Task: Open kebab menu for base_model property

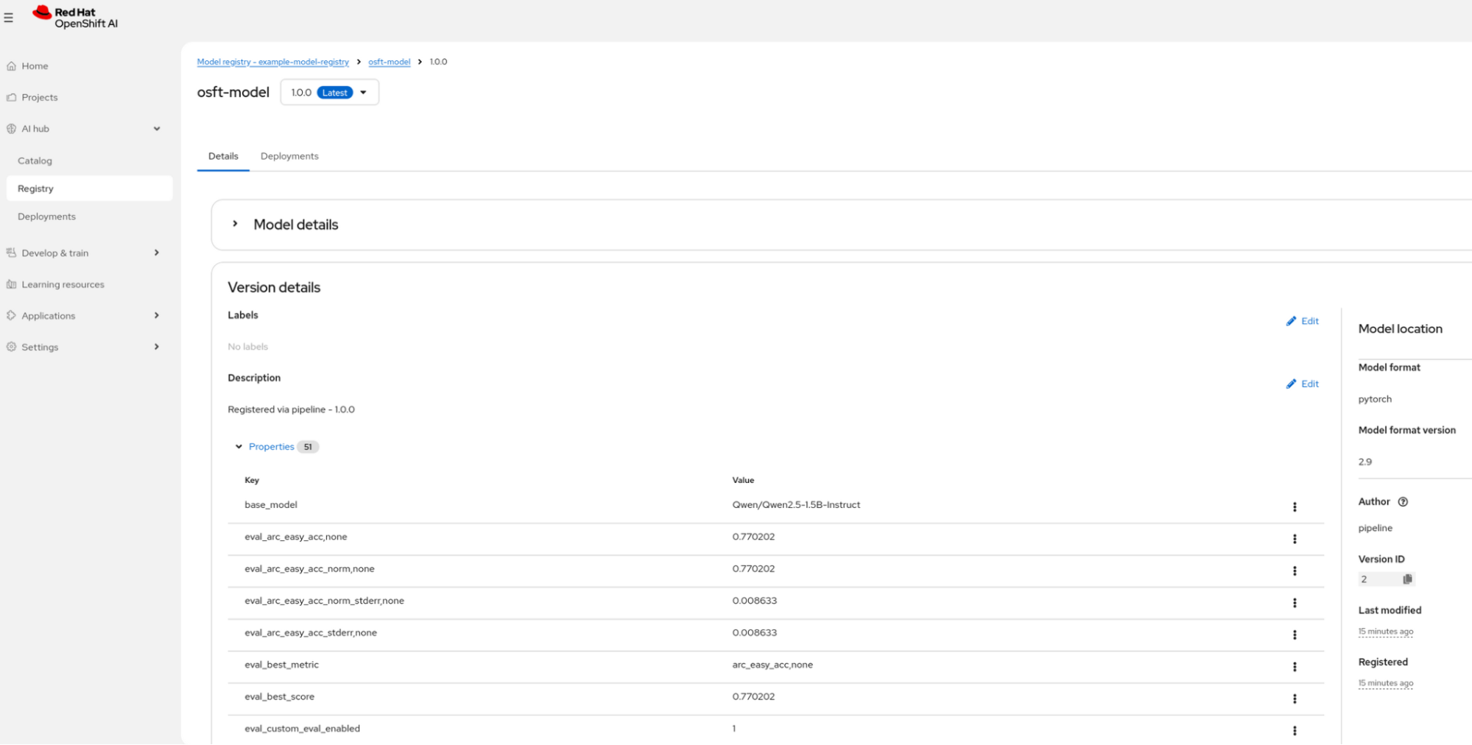Action: pos(1294,506)
